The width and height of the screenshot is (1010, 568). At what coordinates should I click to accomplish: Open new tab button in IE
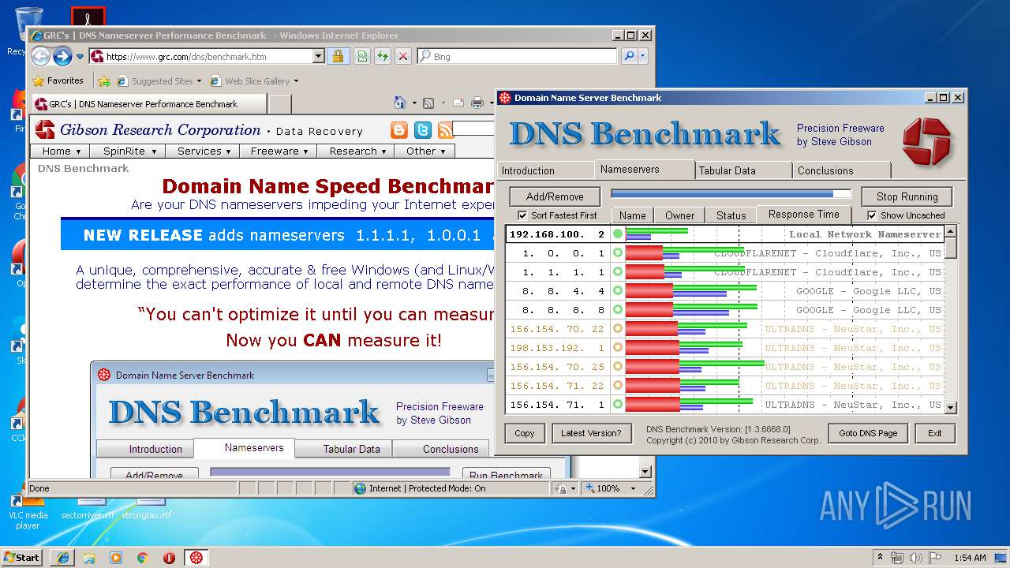point(280,103)
